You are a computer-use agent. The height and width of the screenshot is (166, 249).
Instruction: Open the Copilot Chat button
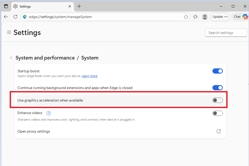[240, 17]
